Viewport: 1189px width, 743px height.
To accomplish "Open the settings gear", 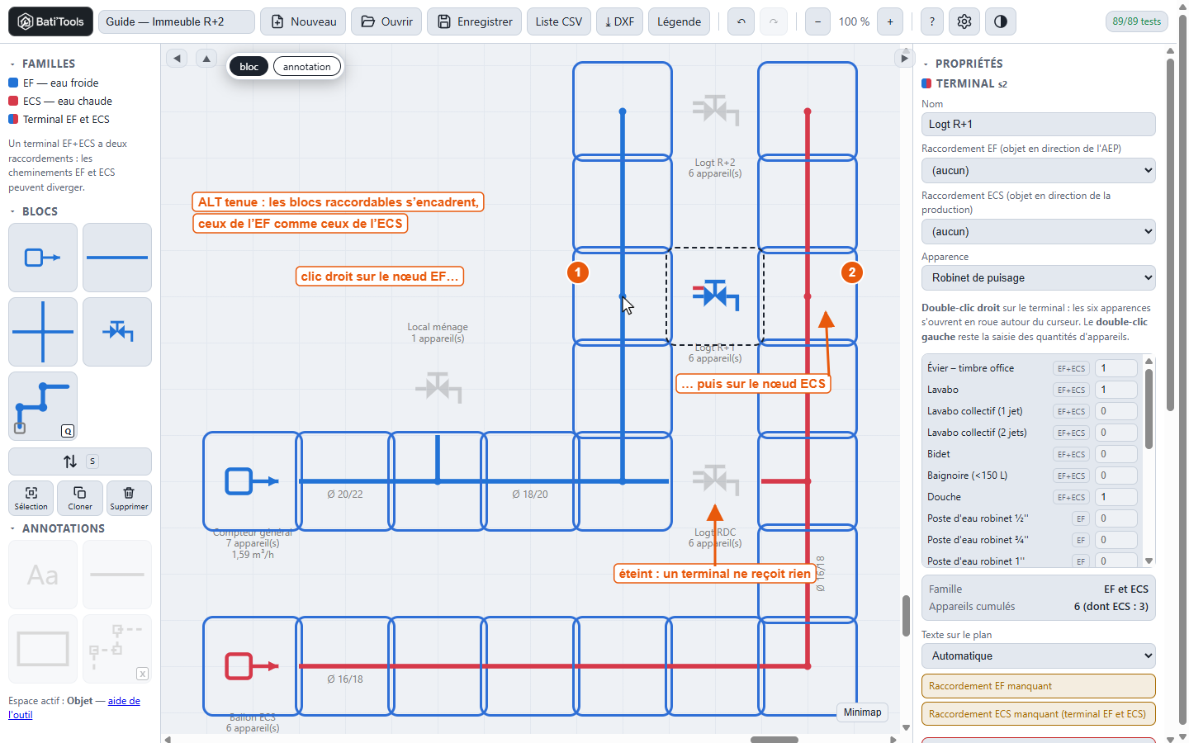I will tap(964, 21).
